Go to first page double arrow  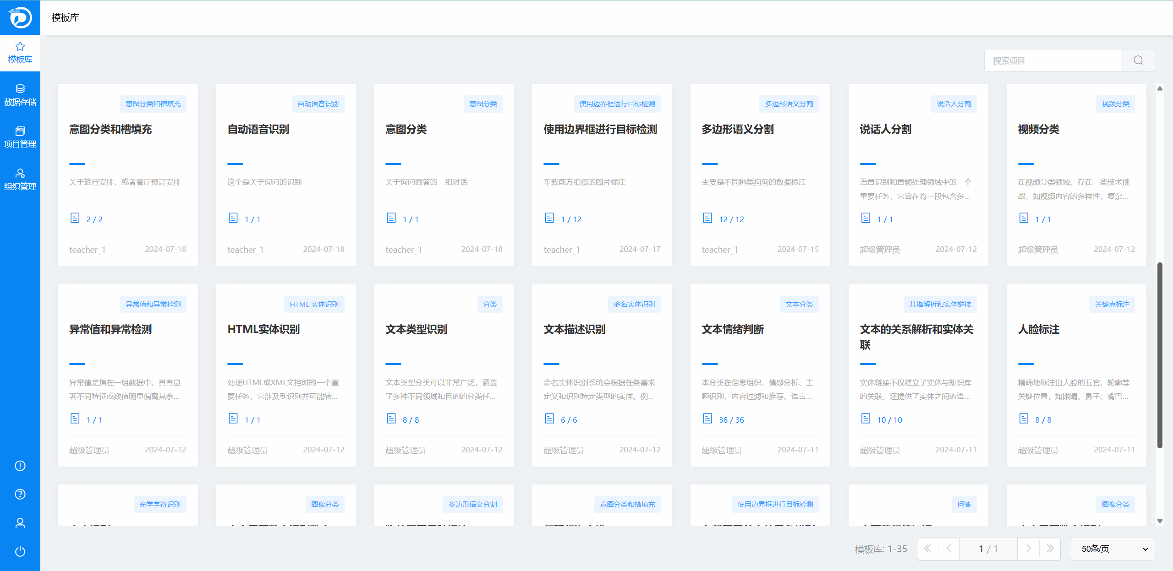pos(927,549)
